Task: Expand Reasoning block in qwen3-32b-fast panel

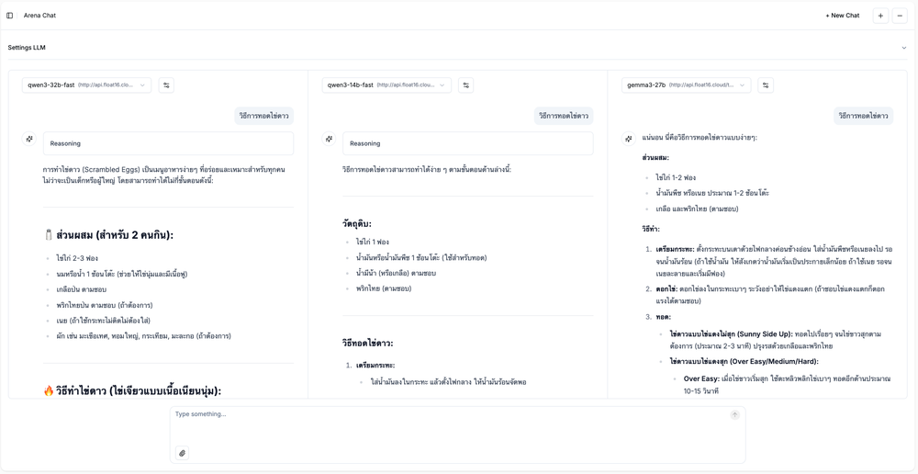Action: click(x=168, y=143)
